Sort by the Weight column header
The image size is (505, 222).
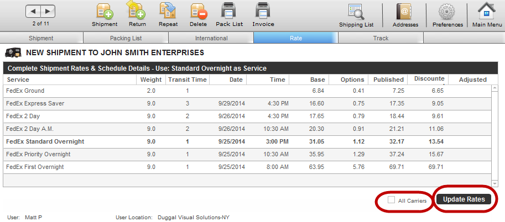click(x=151, y=80)
